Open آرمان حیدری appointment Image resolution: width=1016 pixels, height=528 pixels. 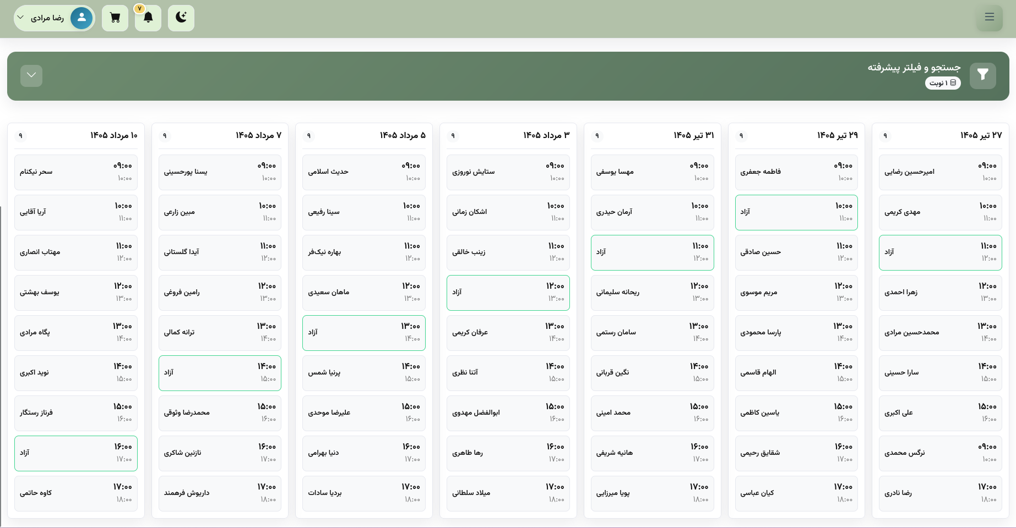pyautogui.click(x=653, y=212)
